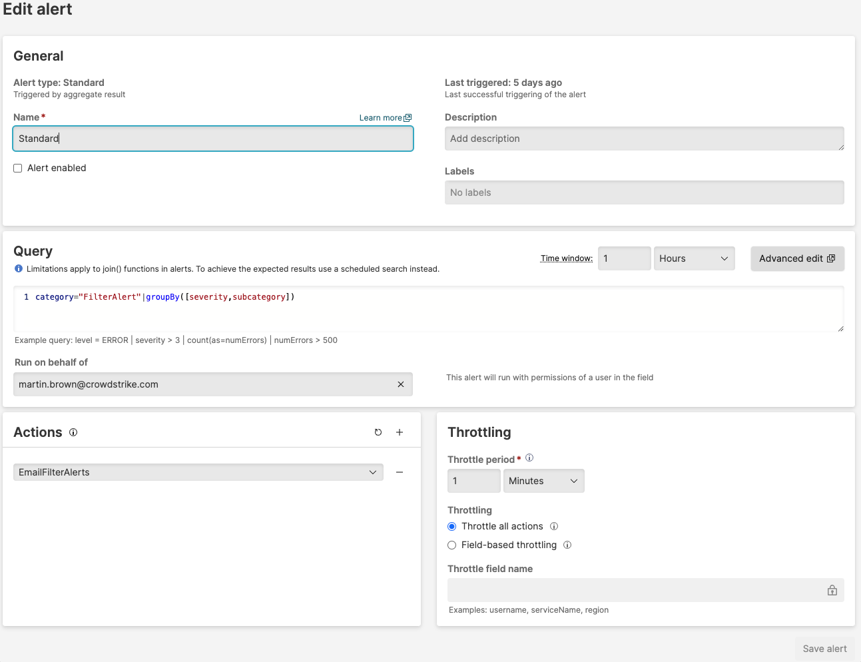Clear the martin.brown user with X icon
The width and height of the screenshot is (861, 662).
click(401, 384)
